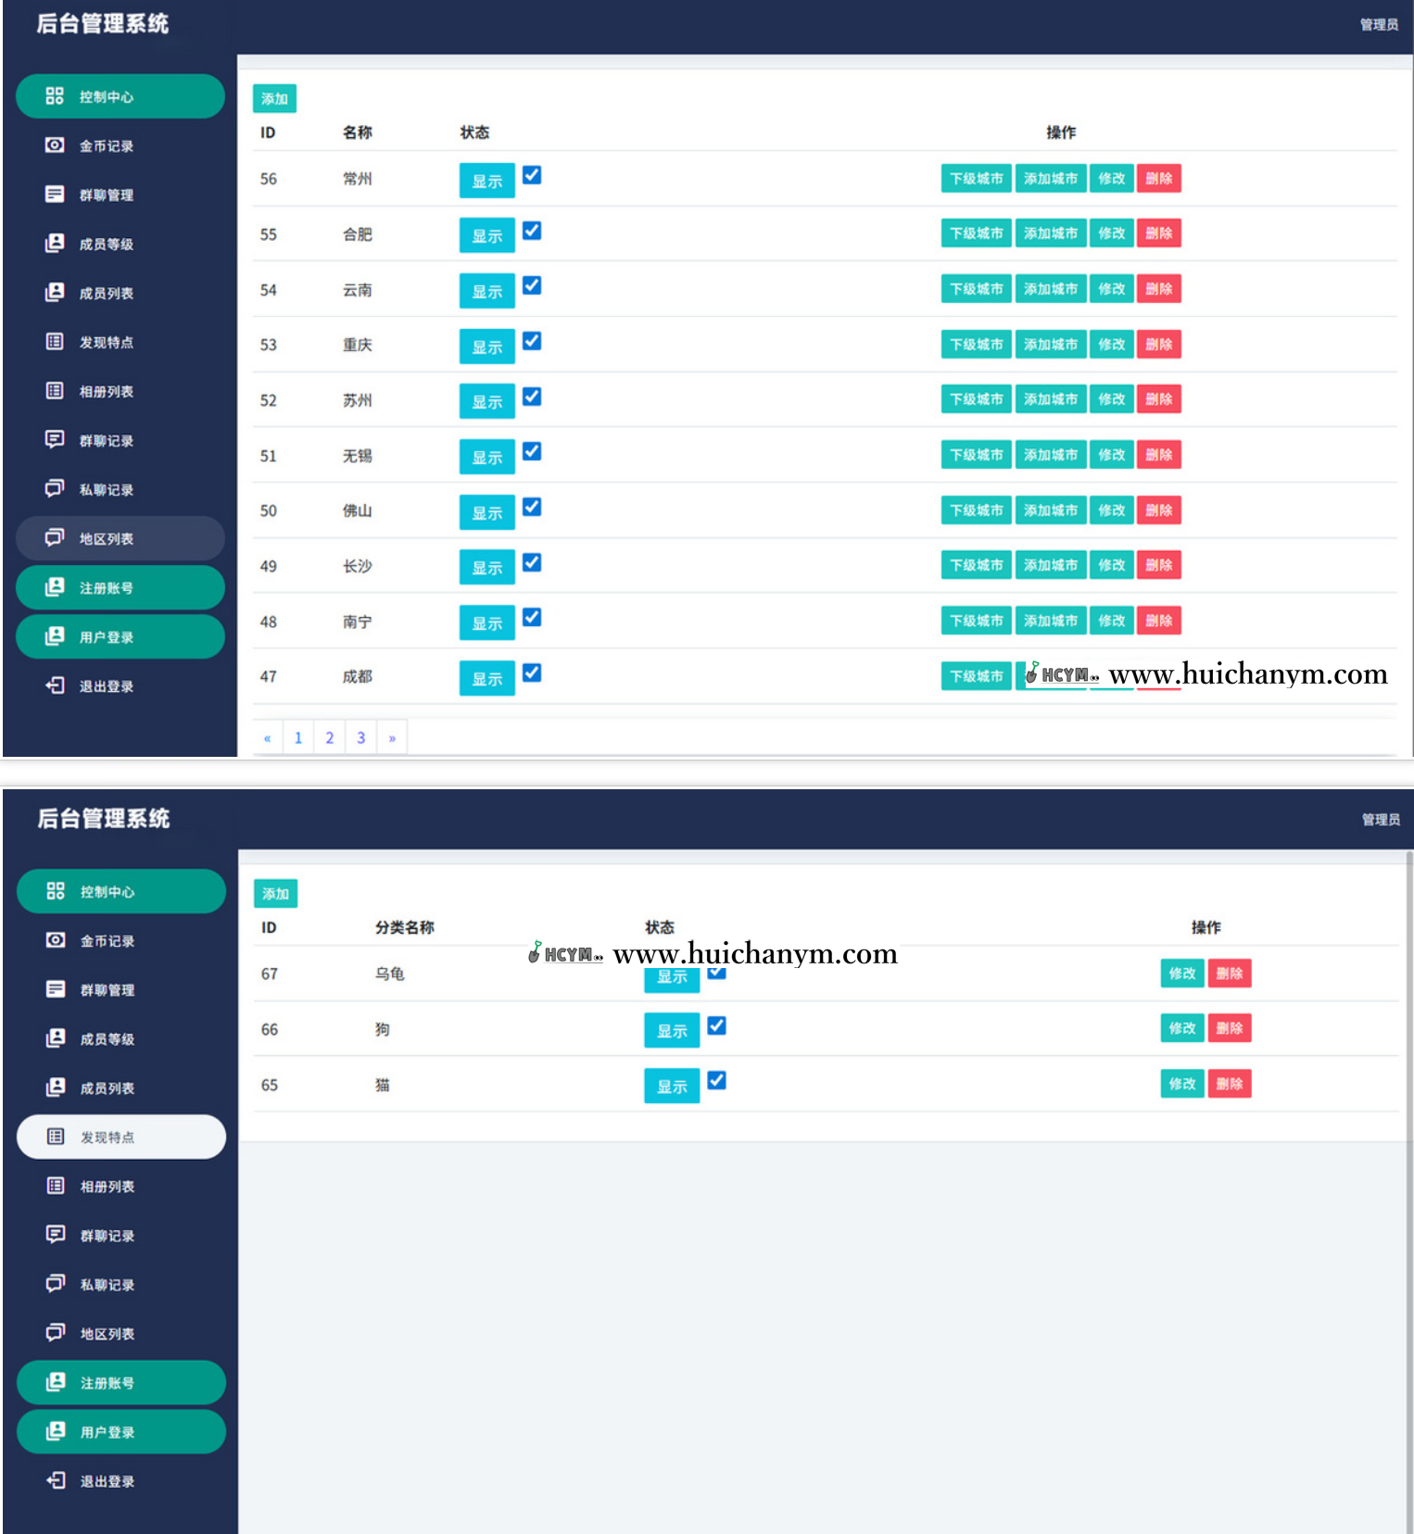1414x1534 pixels.
Task: Uncheck the status checkbox for 常州
Action: 532,175
